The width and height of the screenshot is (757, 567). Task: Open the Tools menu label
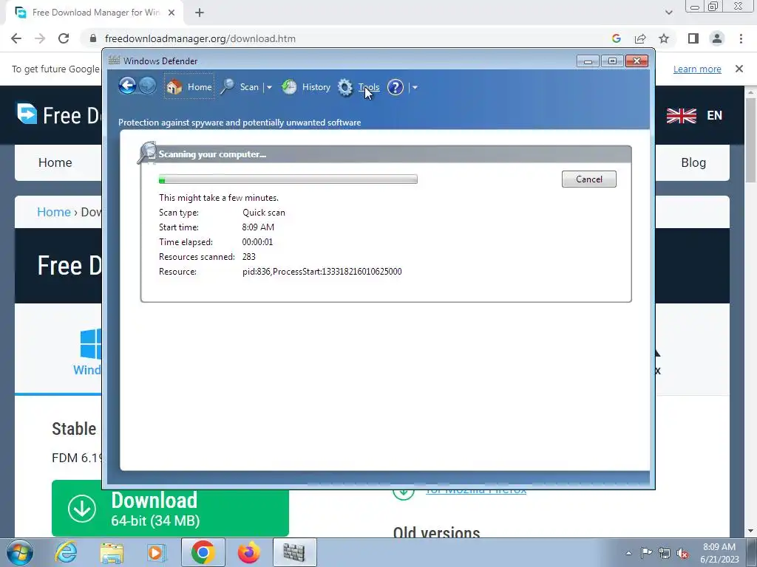point(369,87)
